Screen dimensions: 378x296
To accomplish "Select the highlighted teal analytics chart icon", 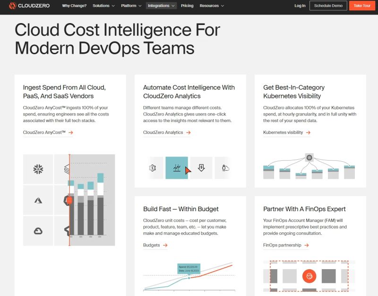I will 176,167.
